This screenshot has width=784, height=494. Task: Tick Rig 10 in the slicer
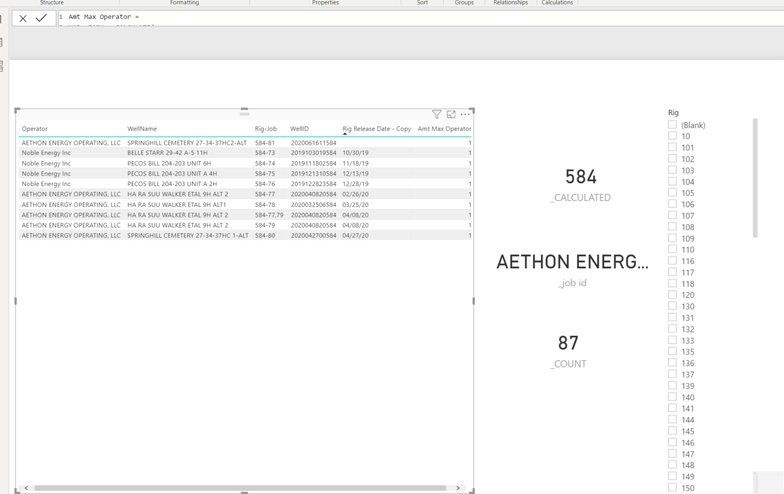(672, 136)
